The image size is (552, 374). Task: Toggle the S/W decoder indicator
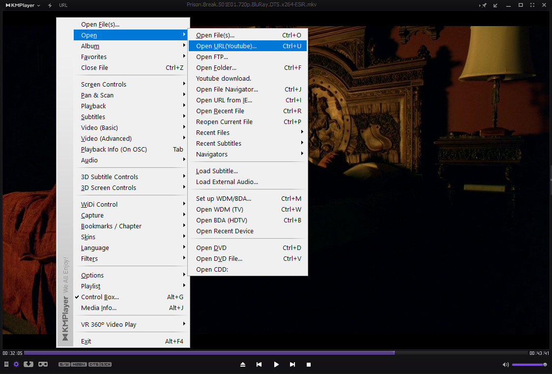tap(64, 364)
